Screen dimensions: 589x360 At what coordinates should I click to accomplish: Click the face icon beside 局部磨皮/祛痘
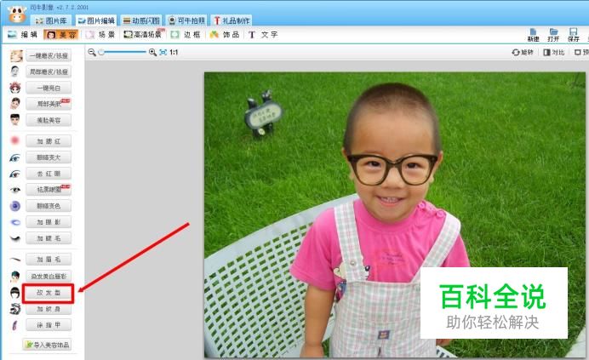tap(15, 71)
